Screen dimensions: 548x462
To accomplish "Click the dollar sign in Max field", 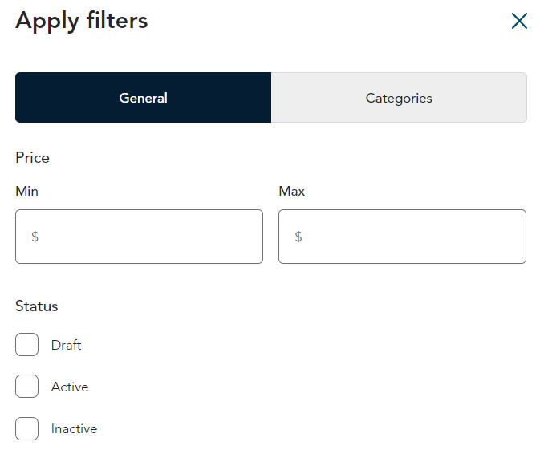I will [x=298, y=237].
